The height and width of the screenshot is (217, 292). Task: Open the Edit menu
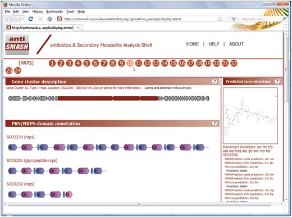pyautogui.click(x=16, y=12)
